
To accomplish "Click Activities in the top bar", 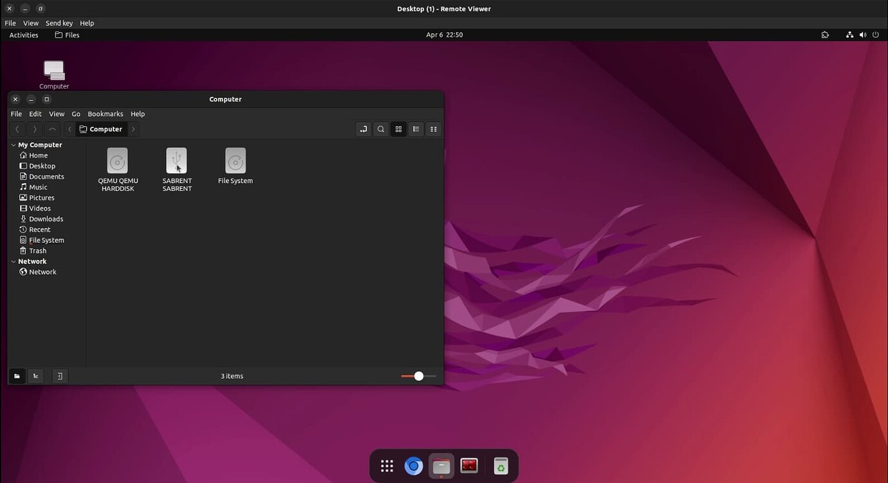I will (x=24, y=35).
